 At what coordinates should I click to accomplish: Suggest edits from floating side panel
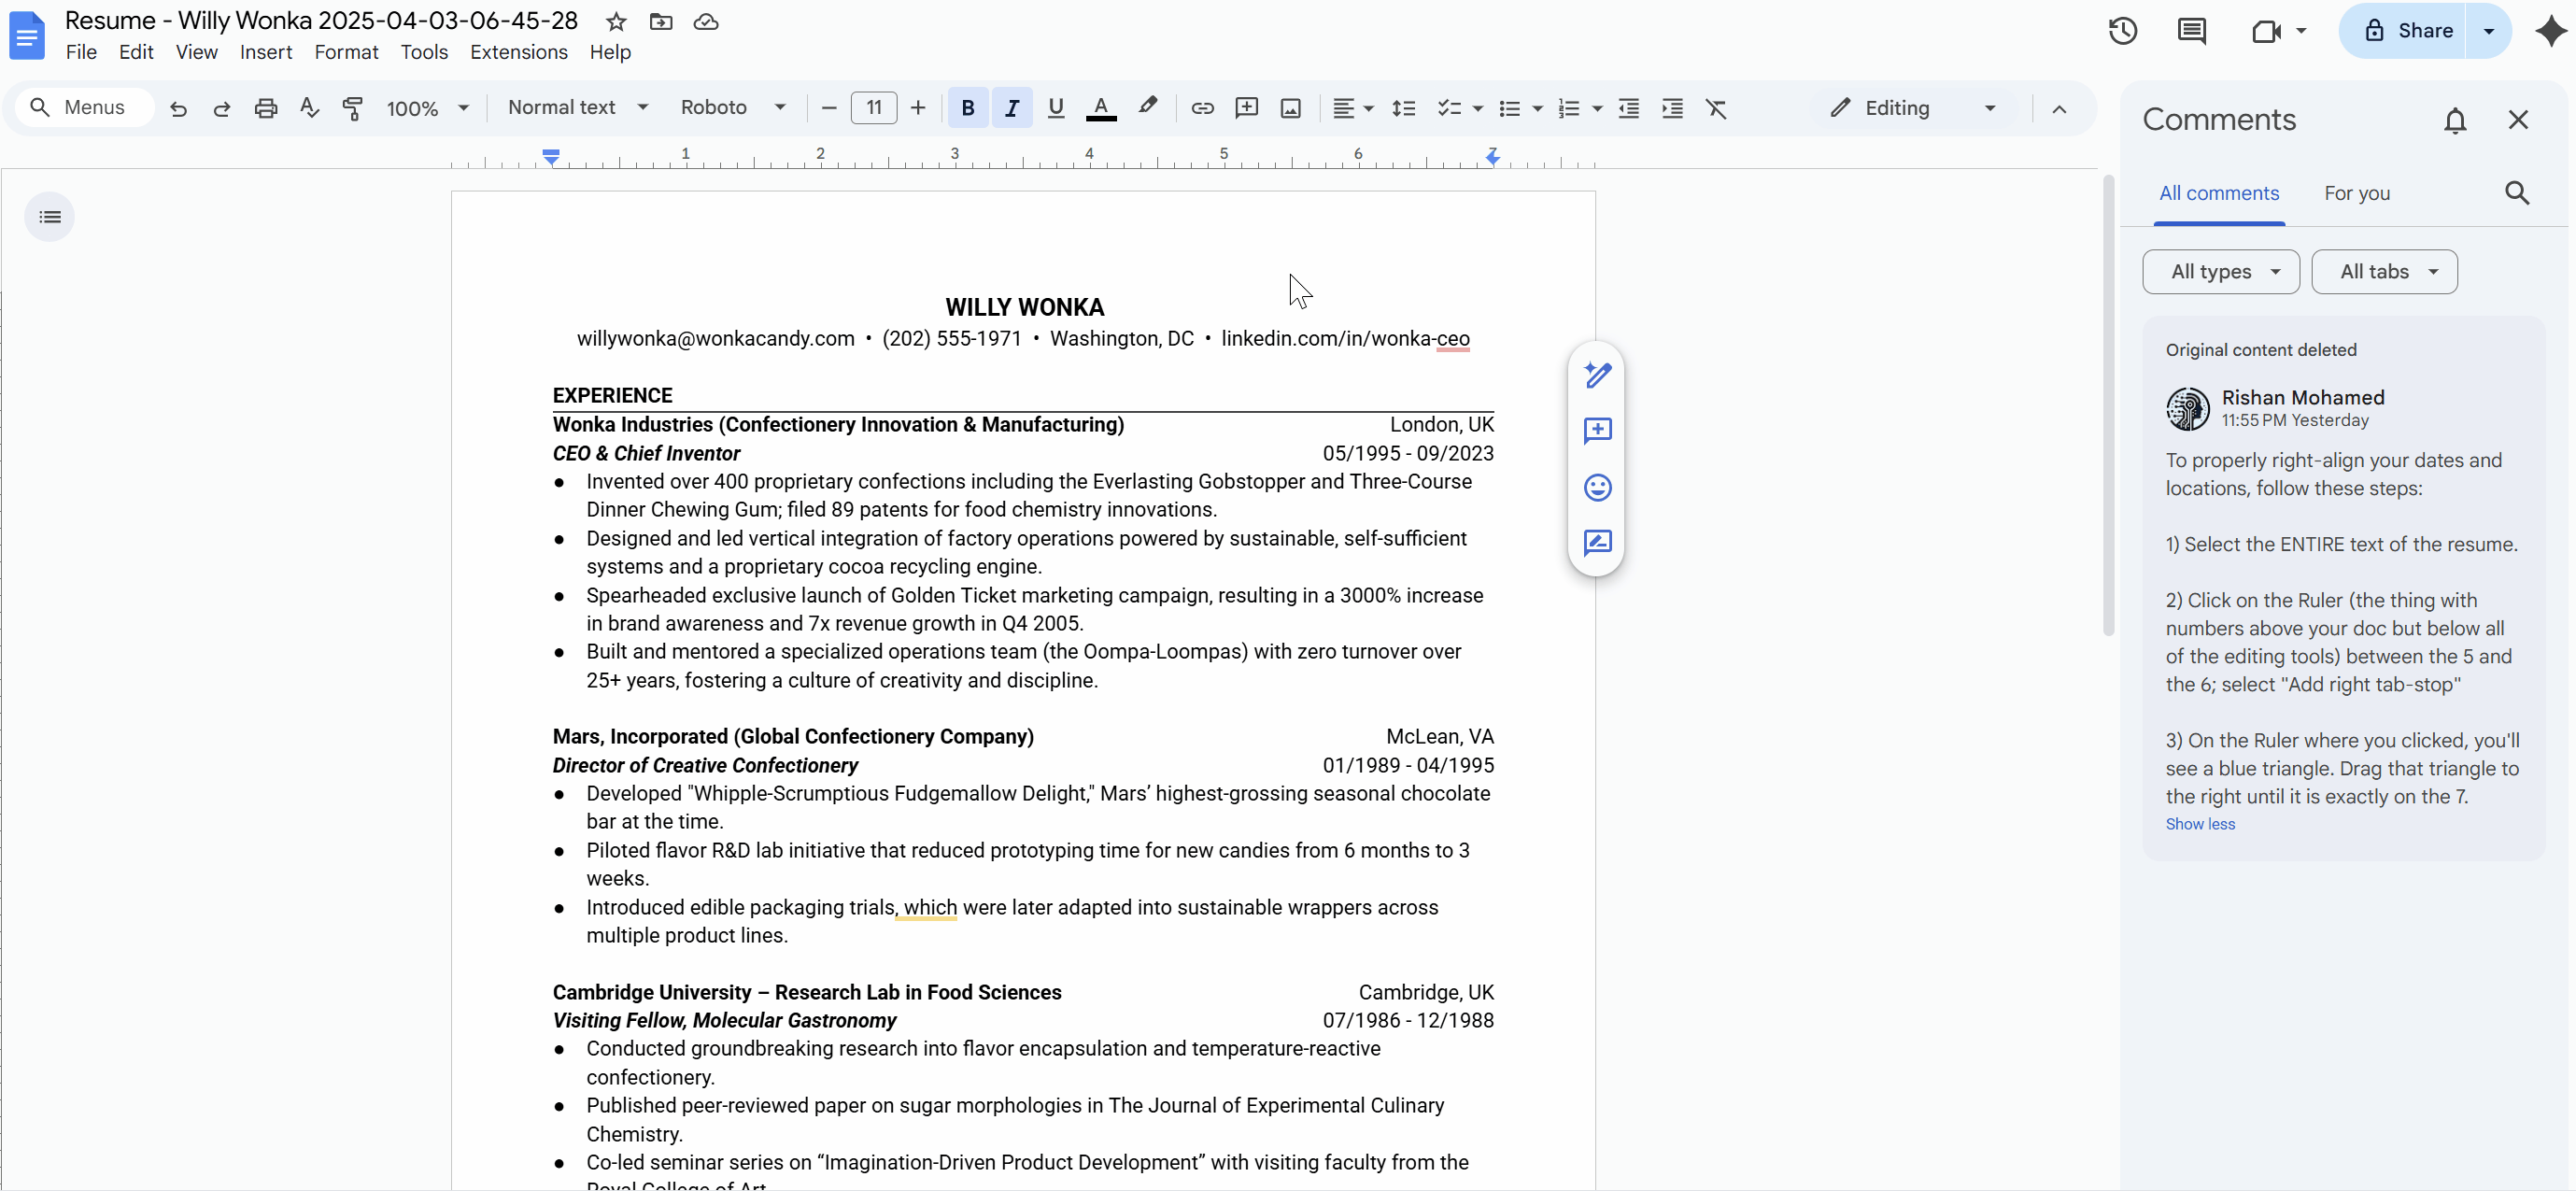coord(1597,543)
